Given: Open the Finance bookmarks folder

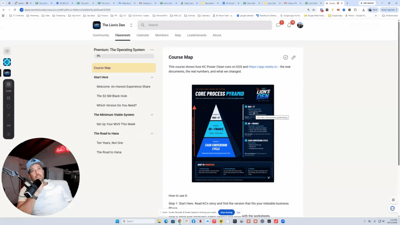Looking at the screenshot, I should [103, 16].
